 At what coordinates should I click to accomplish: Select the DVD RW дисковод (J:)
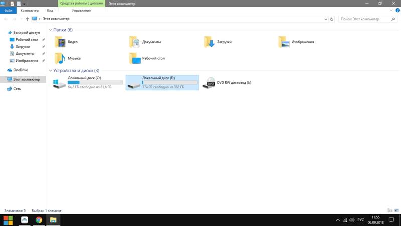227,82
